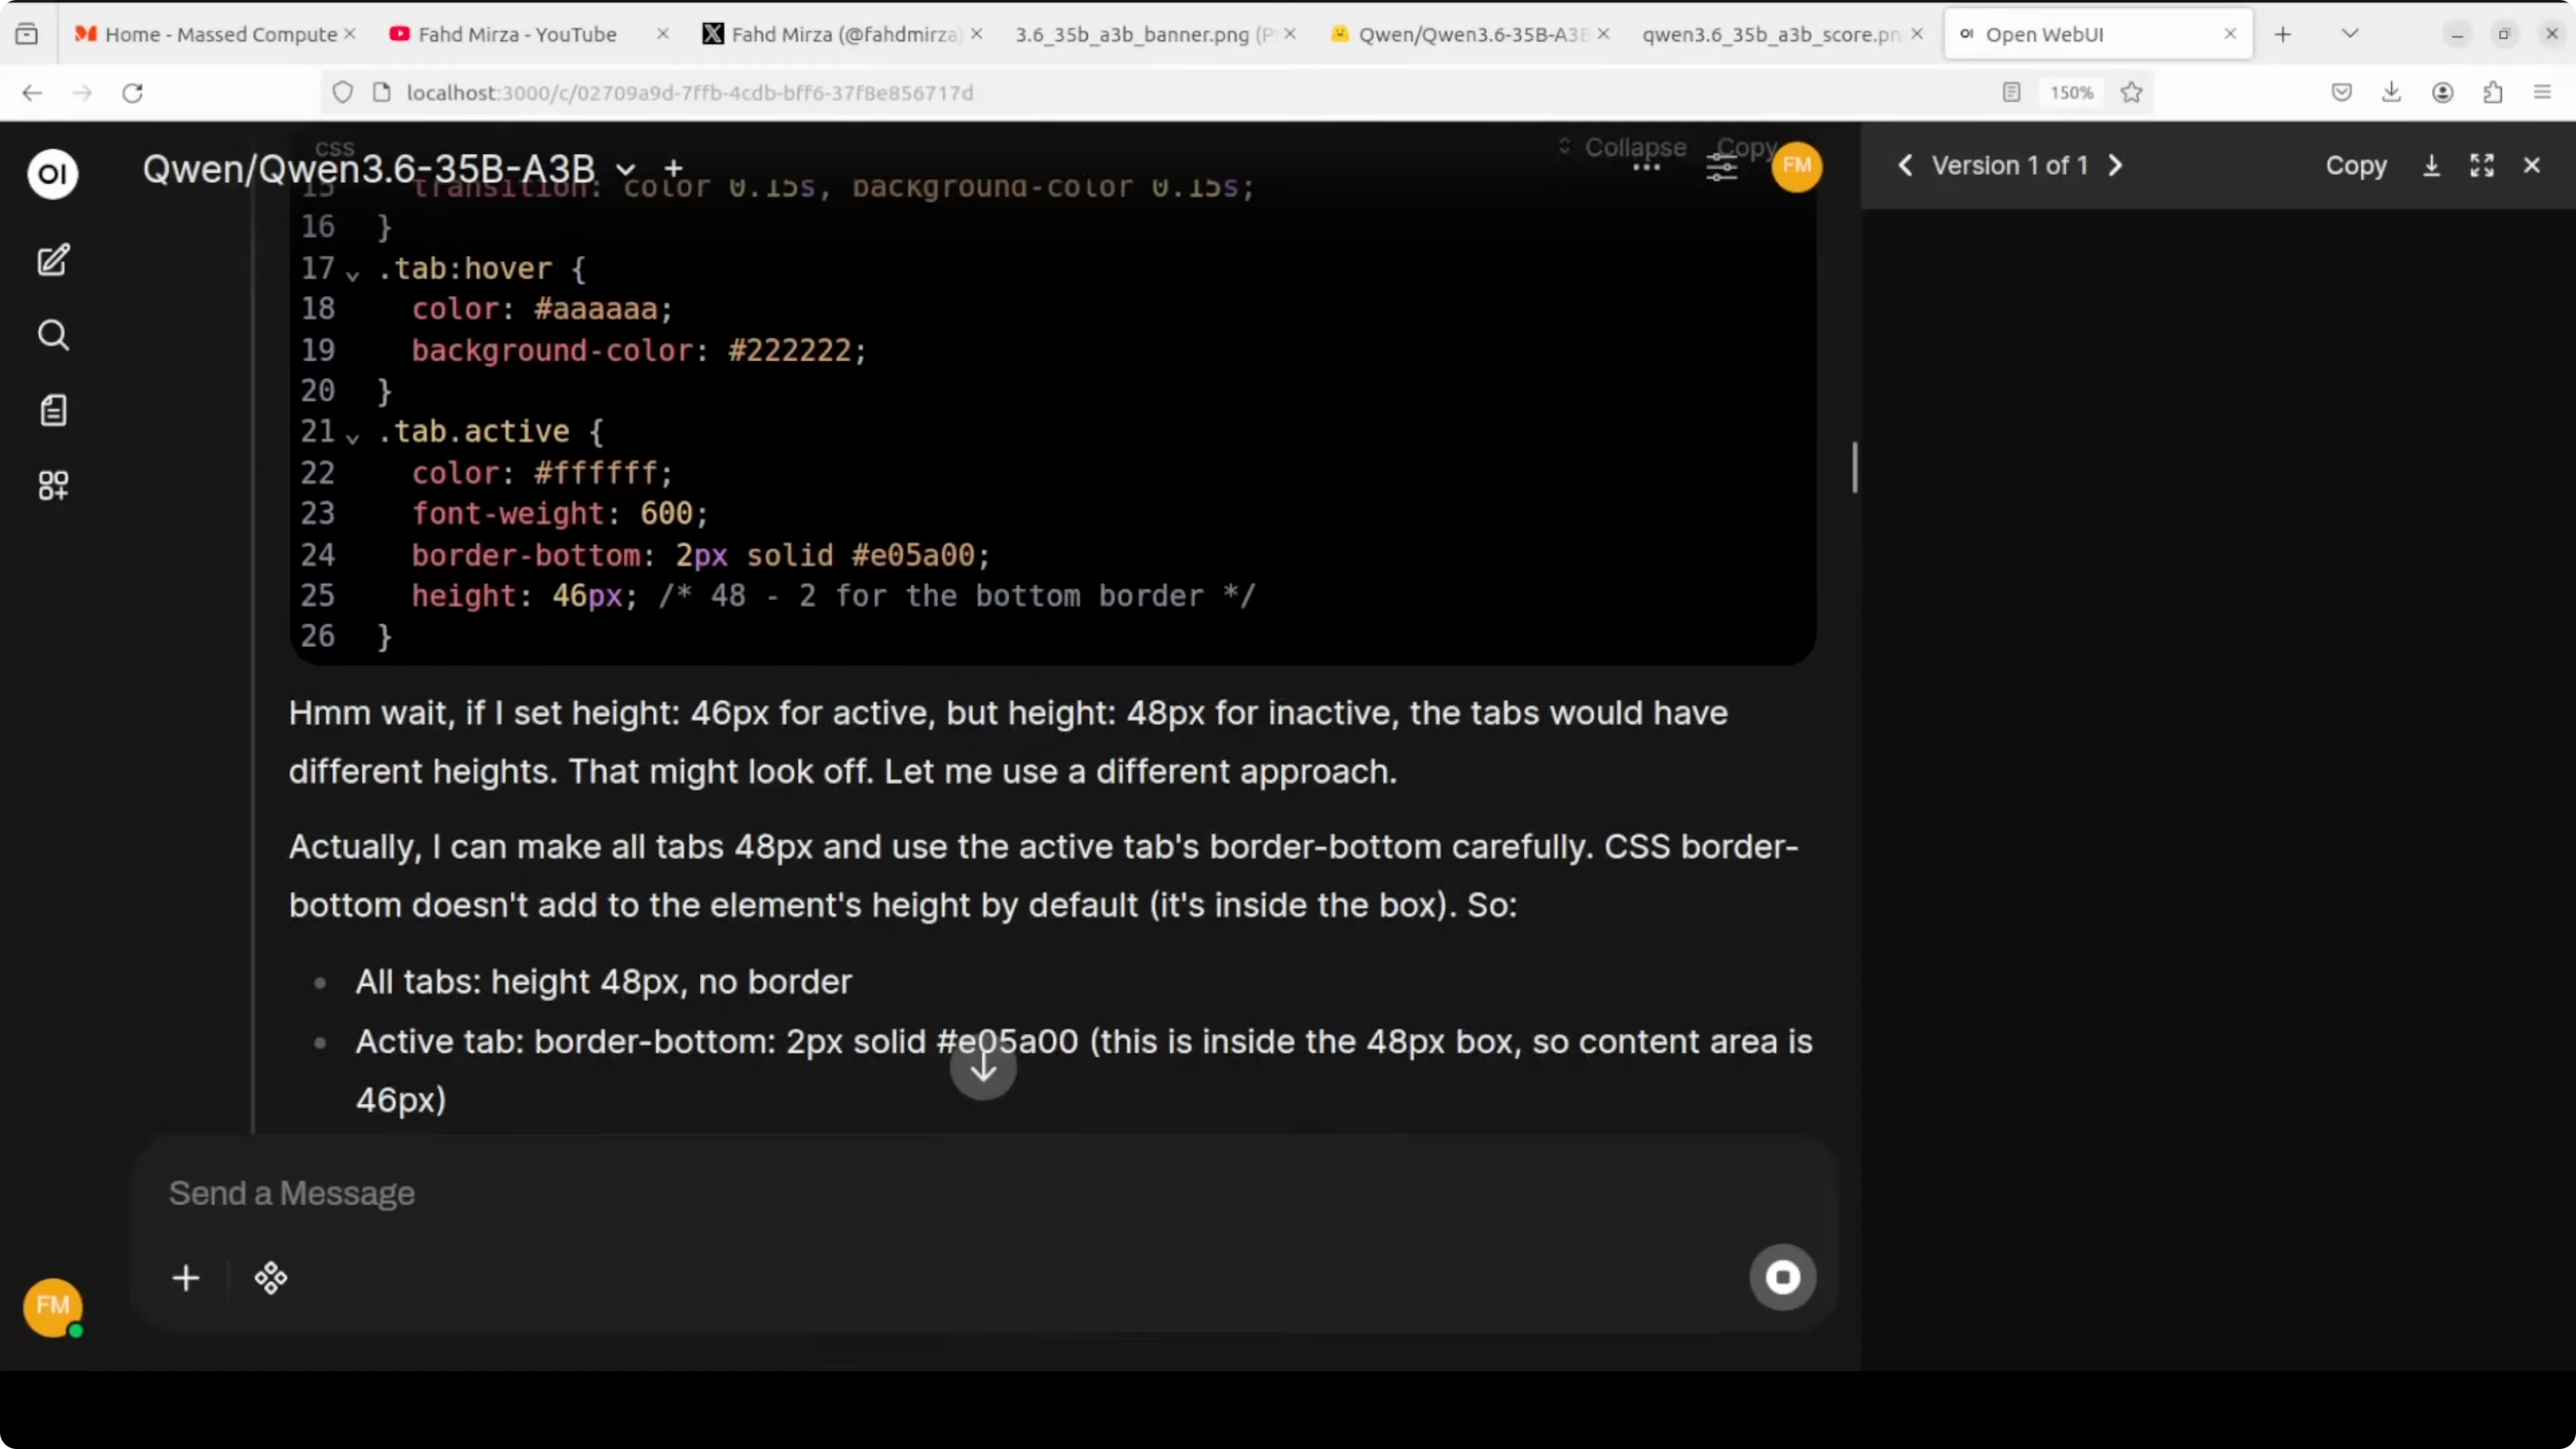Download the artifact with the download icon

[x=2430, y=166]
